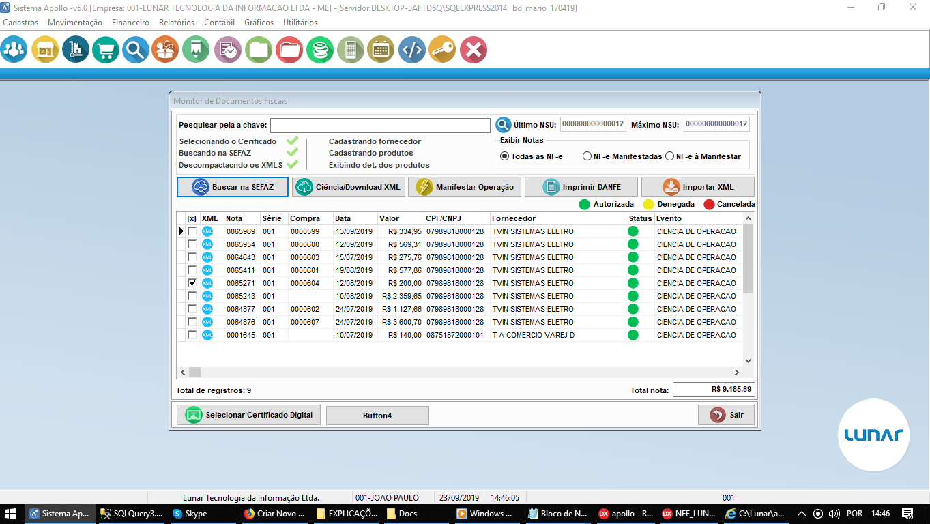Viewport: 930px width, 524px height.
Task: Open Cadastros menu
Action: [20, 23]
